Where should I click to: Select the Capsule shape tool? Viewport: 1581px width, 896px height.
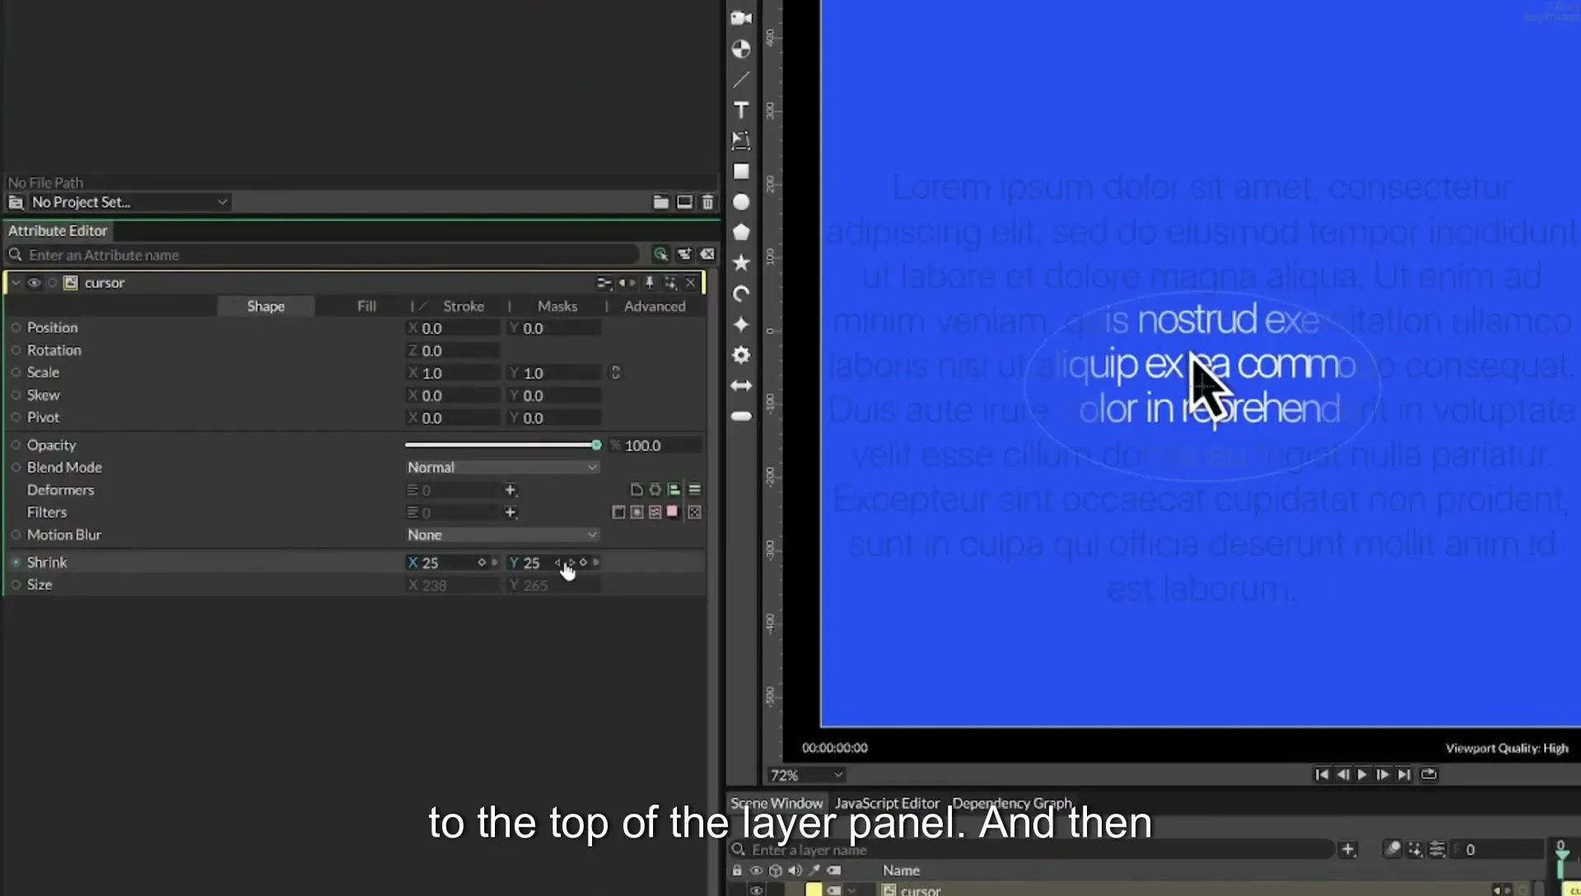[x=741, y=416]
